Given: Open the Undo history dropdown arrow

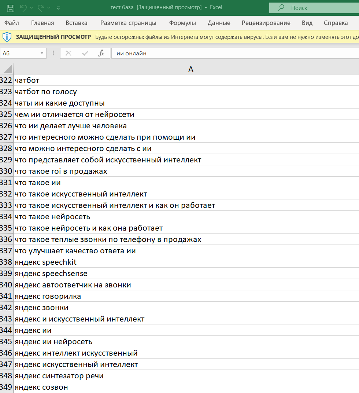Looking at the screenshot, I should 31,8.
